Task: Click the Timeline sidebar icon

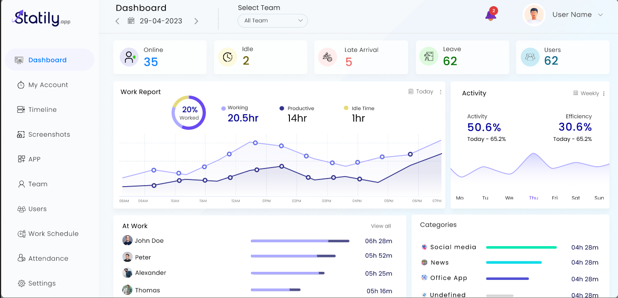Action: (20, 109)
